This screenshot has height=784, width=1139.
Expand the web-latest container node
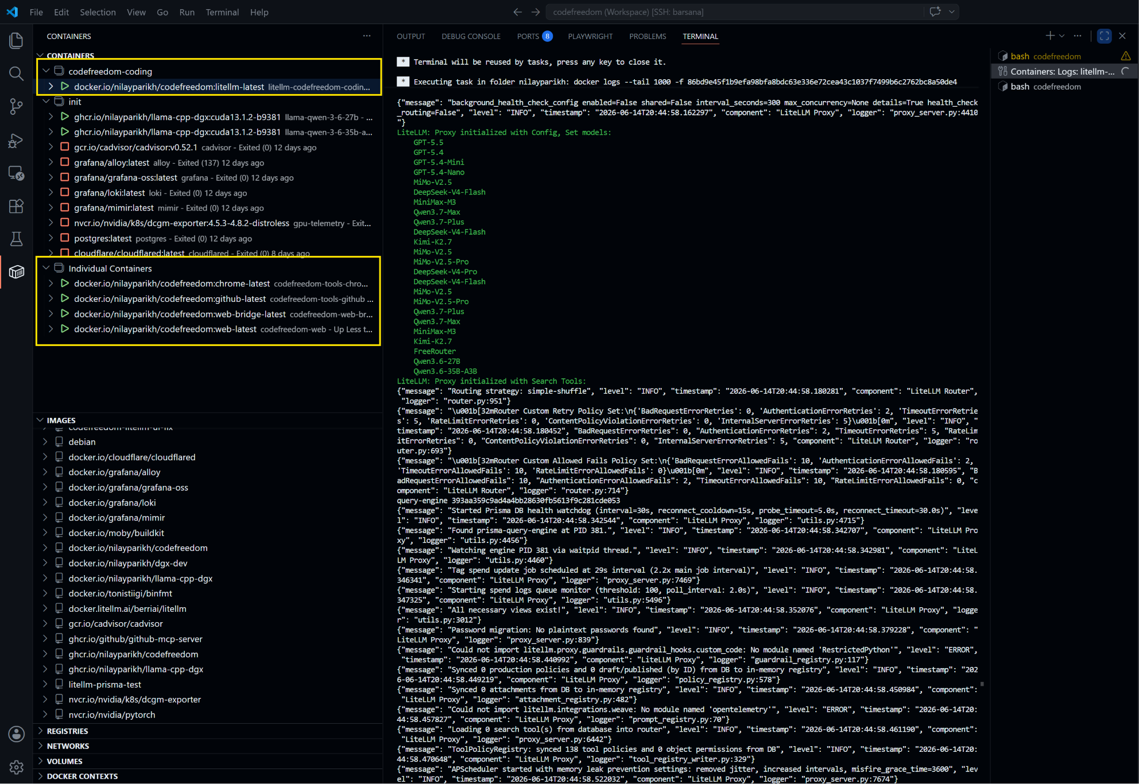(51, 329)
